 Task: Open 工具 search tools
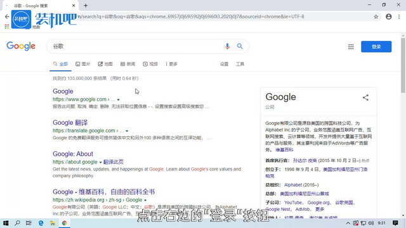coord(240,64)
